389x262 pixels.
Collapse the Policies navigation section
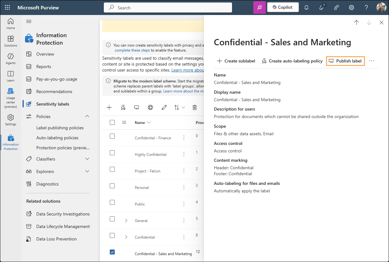click(87, 116)
